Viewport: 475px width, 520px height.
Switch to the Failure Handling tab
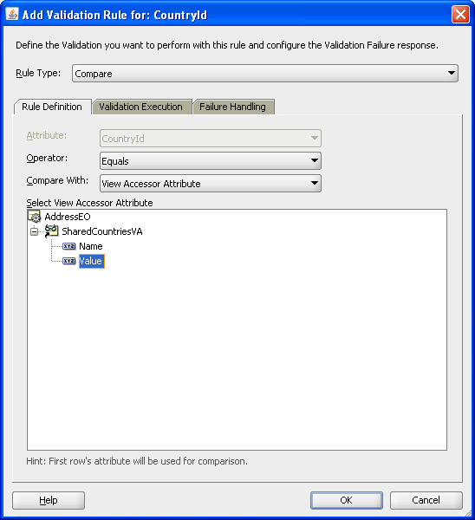[233, 107]
